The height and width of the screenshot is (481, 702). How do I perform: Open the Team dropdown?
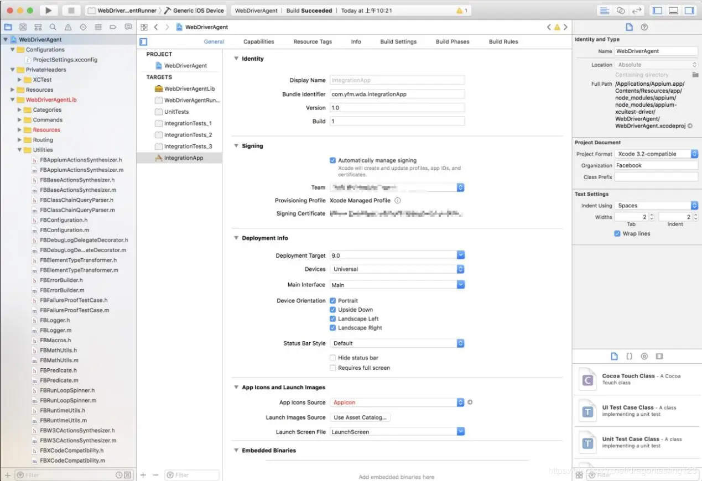click(397, 187)
